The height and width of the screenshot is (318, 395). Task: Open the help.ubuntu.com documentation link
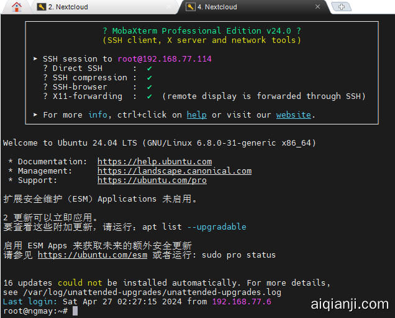point(154,161)
